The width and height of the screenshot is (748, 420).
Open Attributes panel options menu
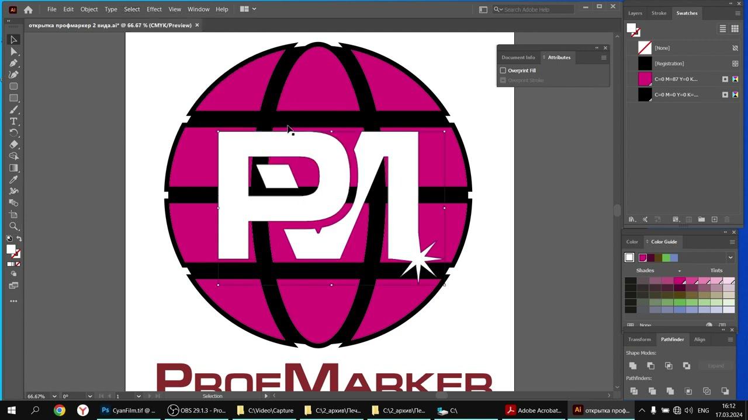(x=604, y=57)
